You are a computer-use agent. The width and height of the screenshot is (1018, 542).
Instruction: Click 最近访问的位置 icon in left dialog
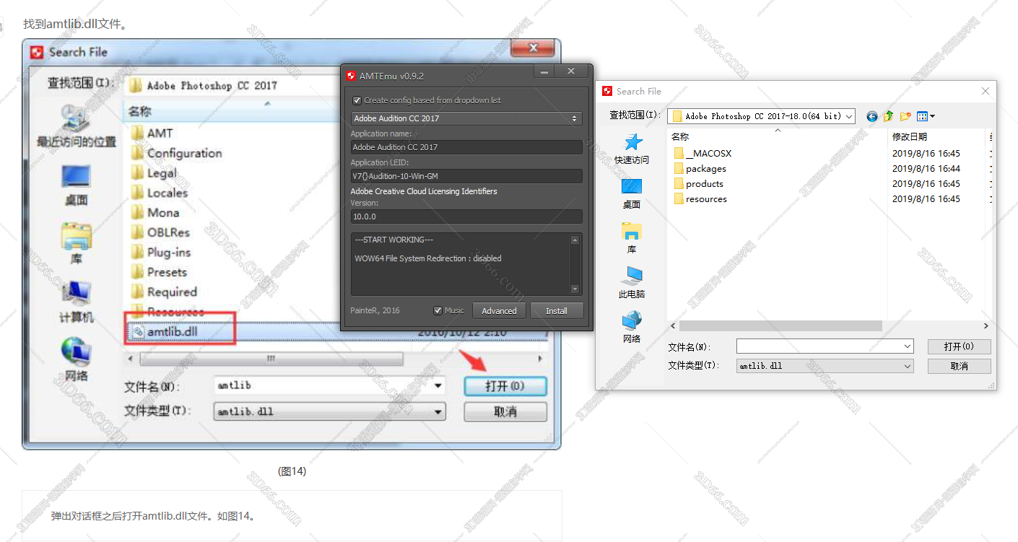point(76,118)
